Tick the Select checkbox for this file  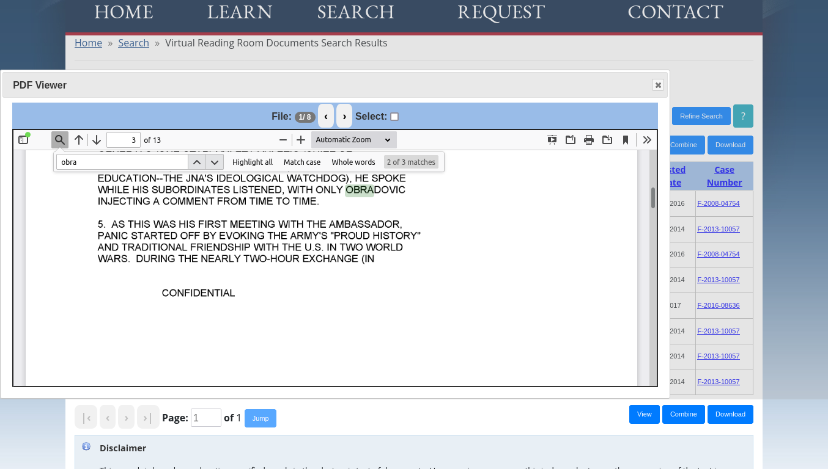pos(394,117)
